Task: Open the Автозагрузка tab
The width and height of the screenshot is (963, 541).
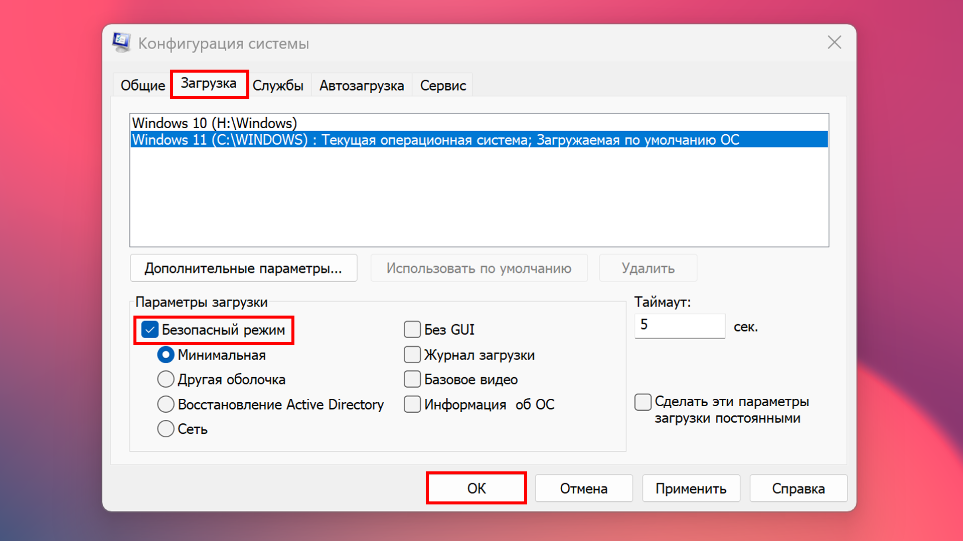Action: pos(361,86)
